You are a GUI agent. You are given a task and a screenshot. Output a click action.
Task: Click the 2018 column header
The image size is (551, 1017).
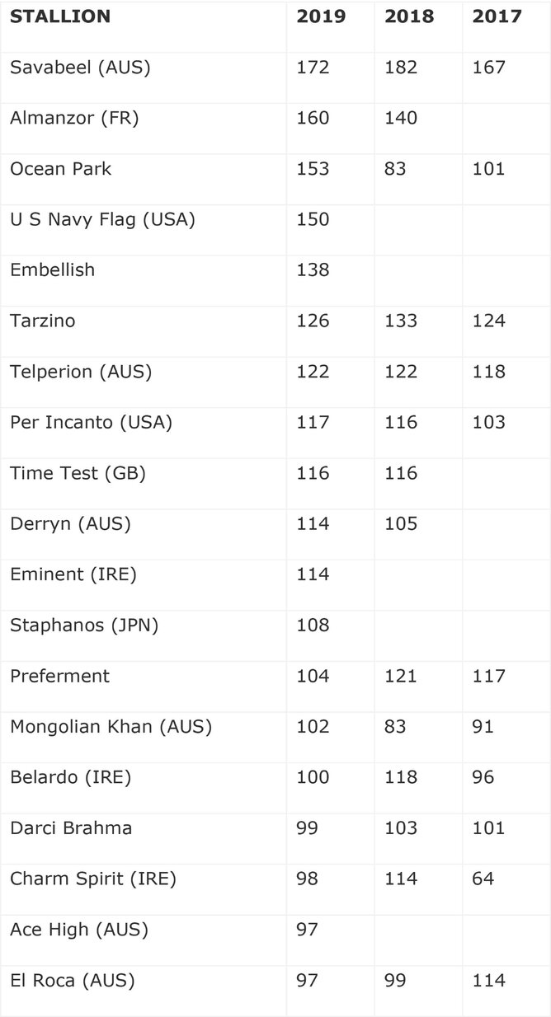[x=409, y=16]
